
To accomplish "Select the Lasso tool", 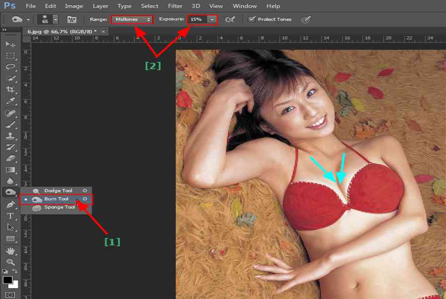I will point(10,67).
